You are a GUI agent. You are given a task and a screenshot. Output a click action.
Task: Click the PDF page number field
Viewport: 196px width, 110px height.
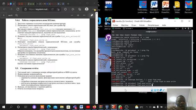click(x=4, y=15)
